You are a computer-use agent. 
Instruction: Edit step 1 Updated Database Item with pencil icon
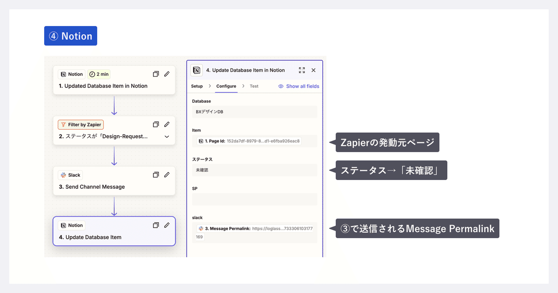[x=167, y=74]
